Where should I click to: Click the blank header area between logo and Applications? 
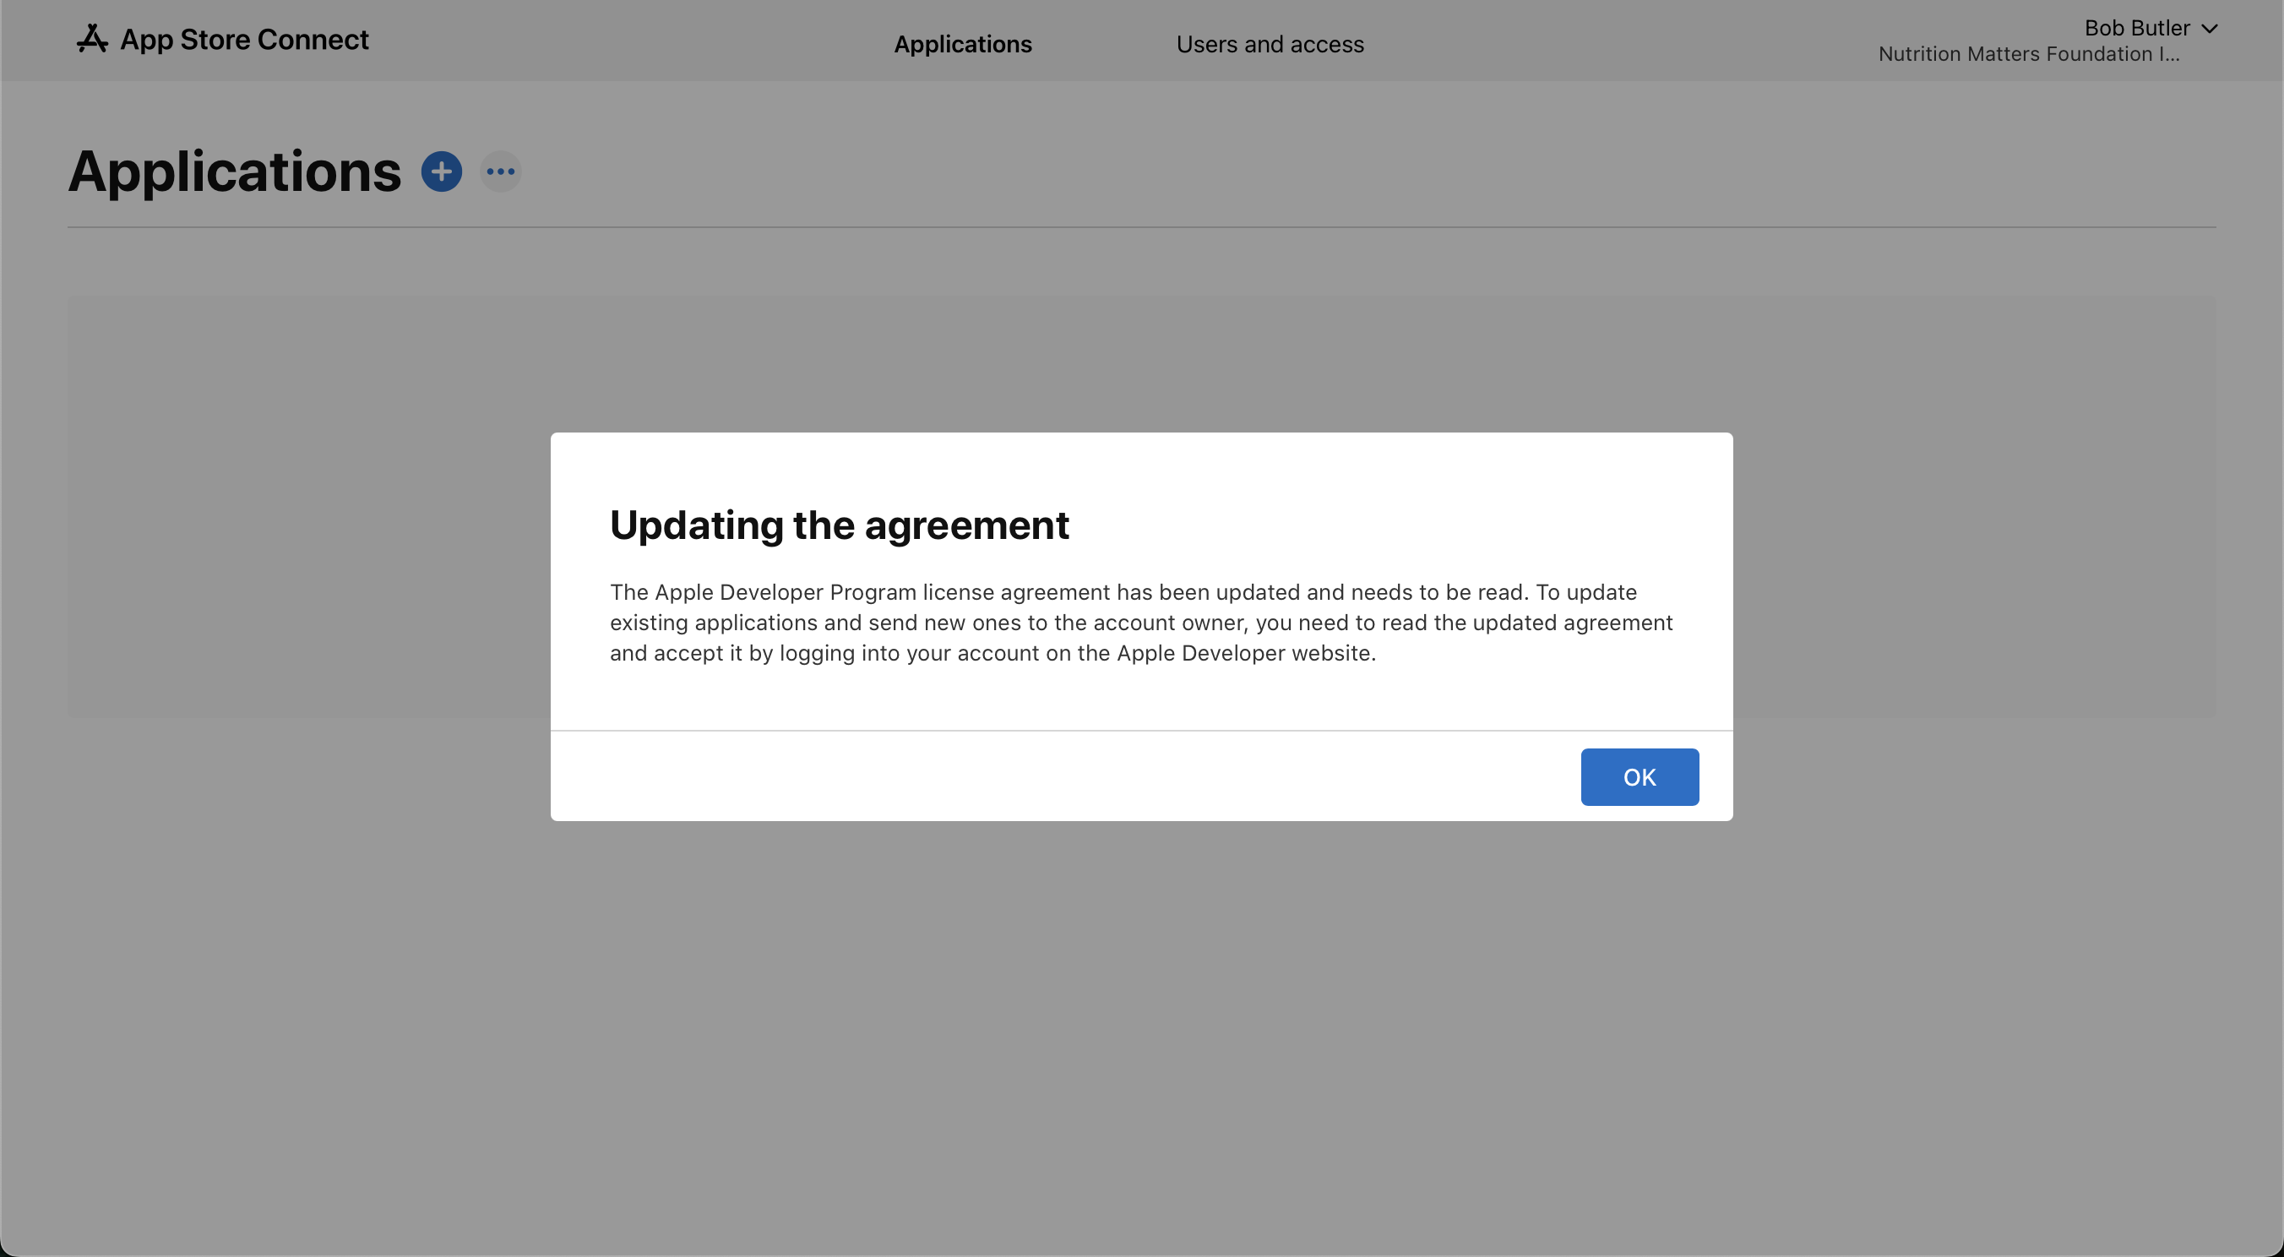[x=629, y=41]
